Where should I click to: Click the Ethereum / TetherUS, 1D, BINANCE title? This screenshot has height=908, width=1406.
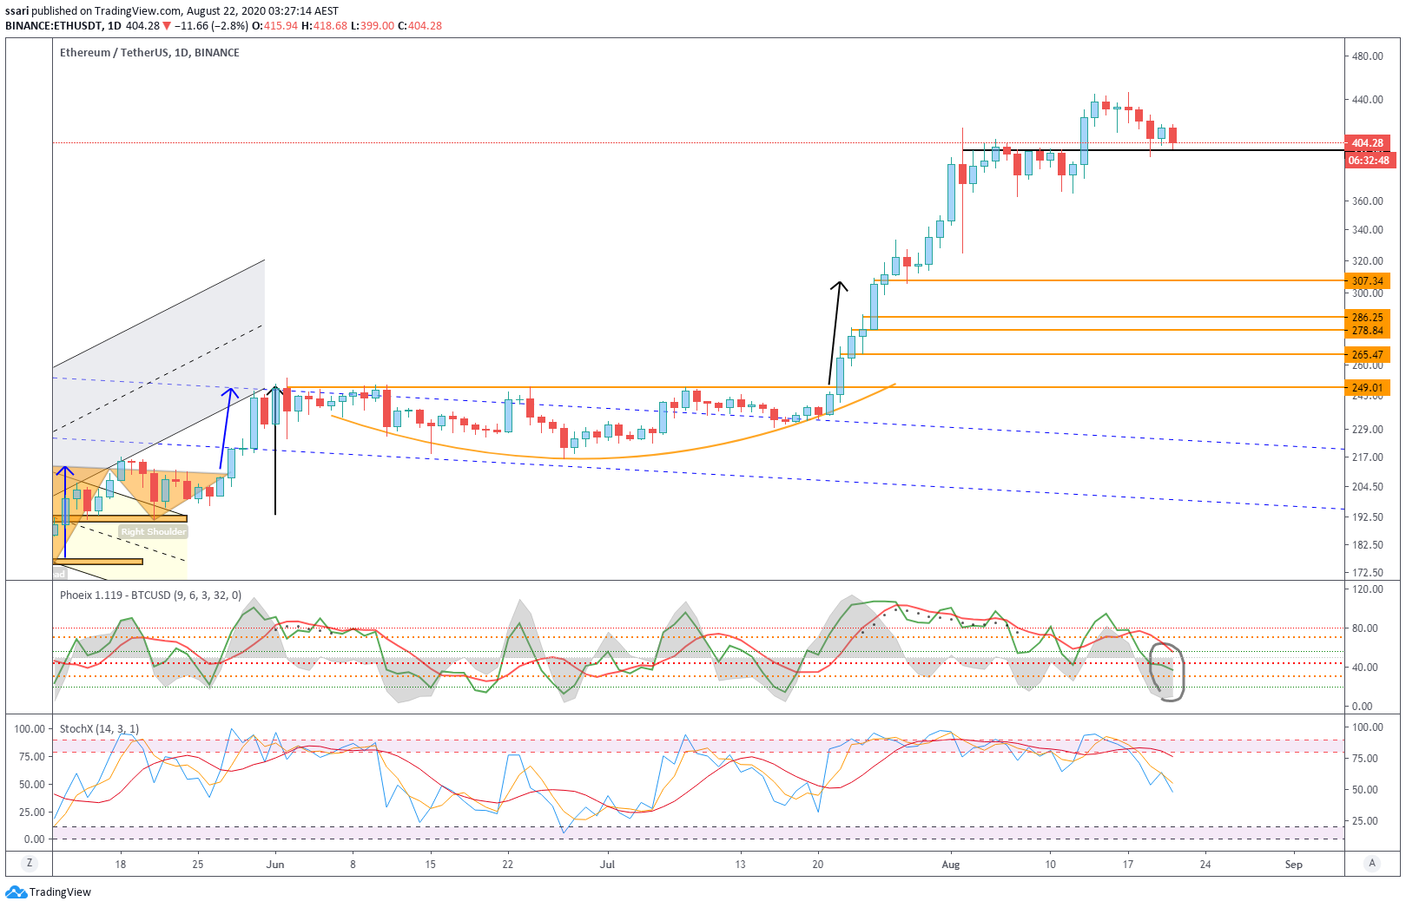pyautogui.click(x=149, y=53)
